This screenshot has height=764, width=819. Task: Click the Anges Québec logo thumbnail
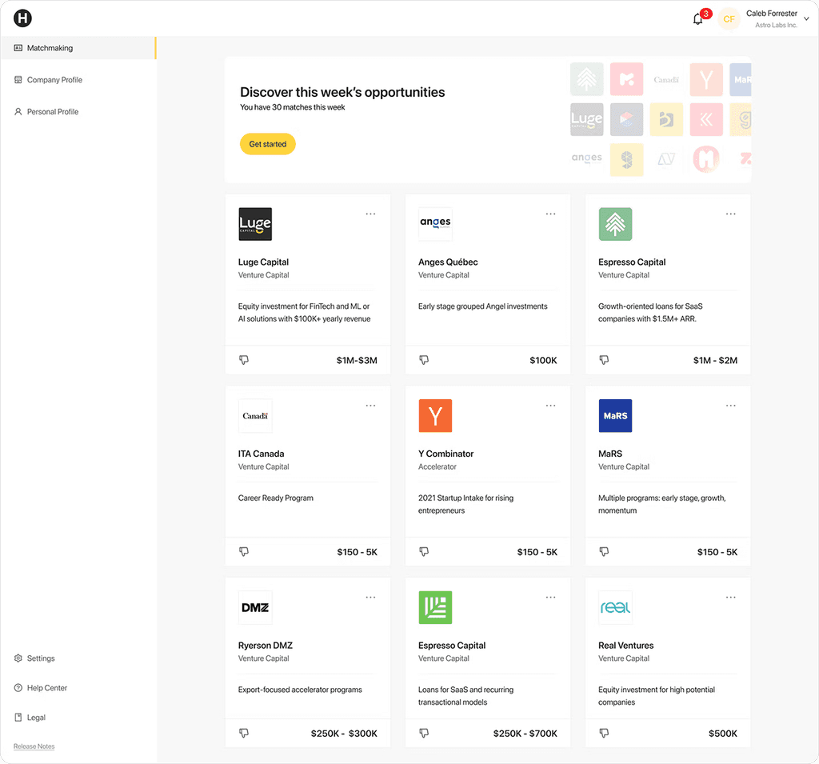[436, 224]
